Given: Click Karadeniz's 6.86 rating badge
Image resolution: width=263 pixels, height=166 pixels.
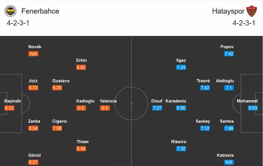Looking at the screenshot, I should pos(181,108).
